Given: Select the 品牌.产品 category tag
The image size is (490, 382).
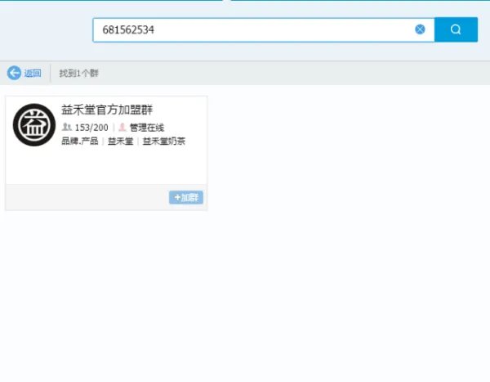Looking at the screenshot, I should pos(79,142).
